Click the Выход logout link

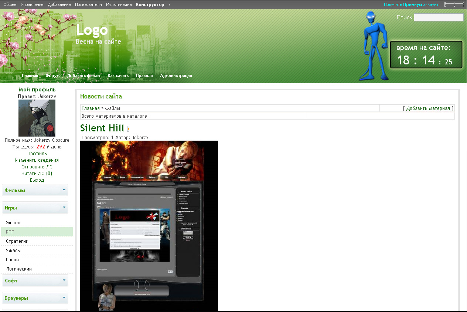[37, 180]
